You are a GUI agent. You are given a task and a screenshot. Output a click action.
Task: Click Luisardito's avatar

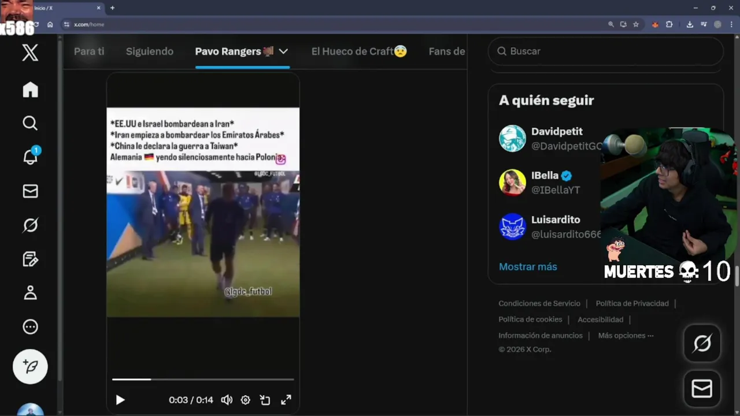click(512, 226)
